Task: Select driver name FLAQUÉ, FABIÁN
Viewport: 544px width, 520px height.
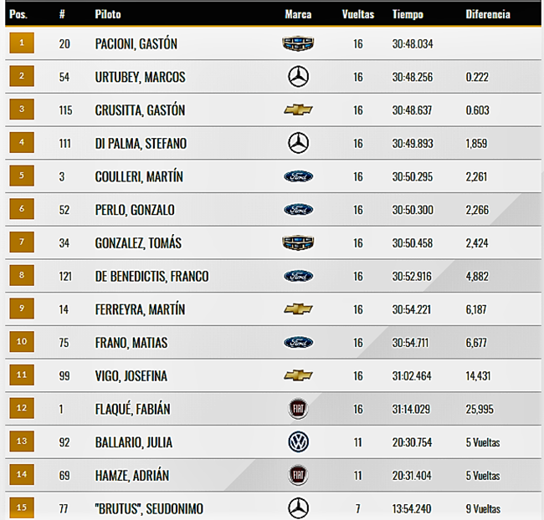Action: [x=133, y=409]
